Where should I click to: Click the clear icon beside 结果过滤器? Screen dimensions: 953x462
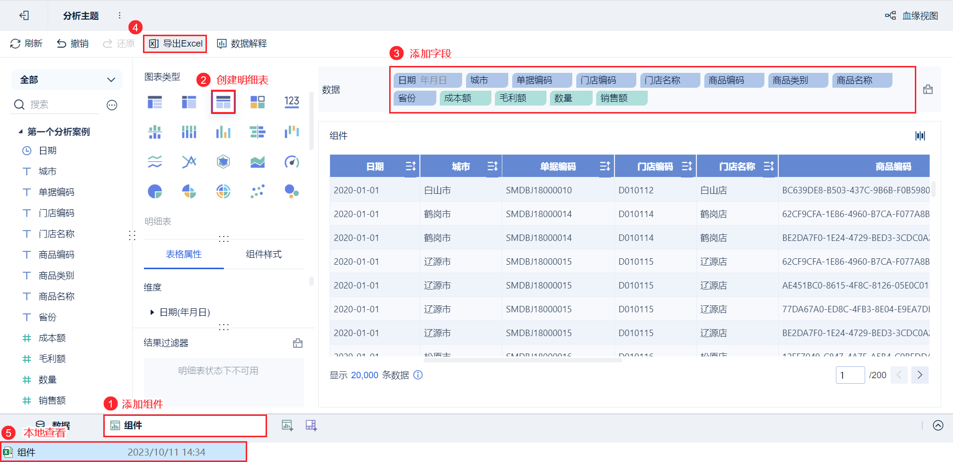pyautogui.click(x=298, y=343)
